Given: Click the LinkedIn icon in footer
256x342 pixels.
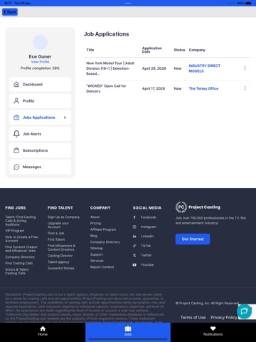Looking at the screenshot, I should (134, 237).
